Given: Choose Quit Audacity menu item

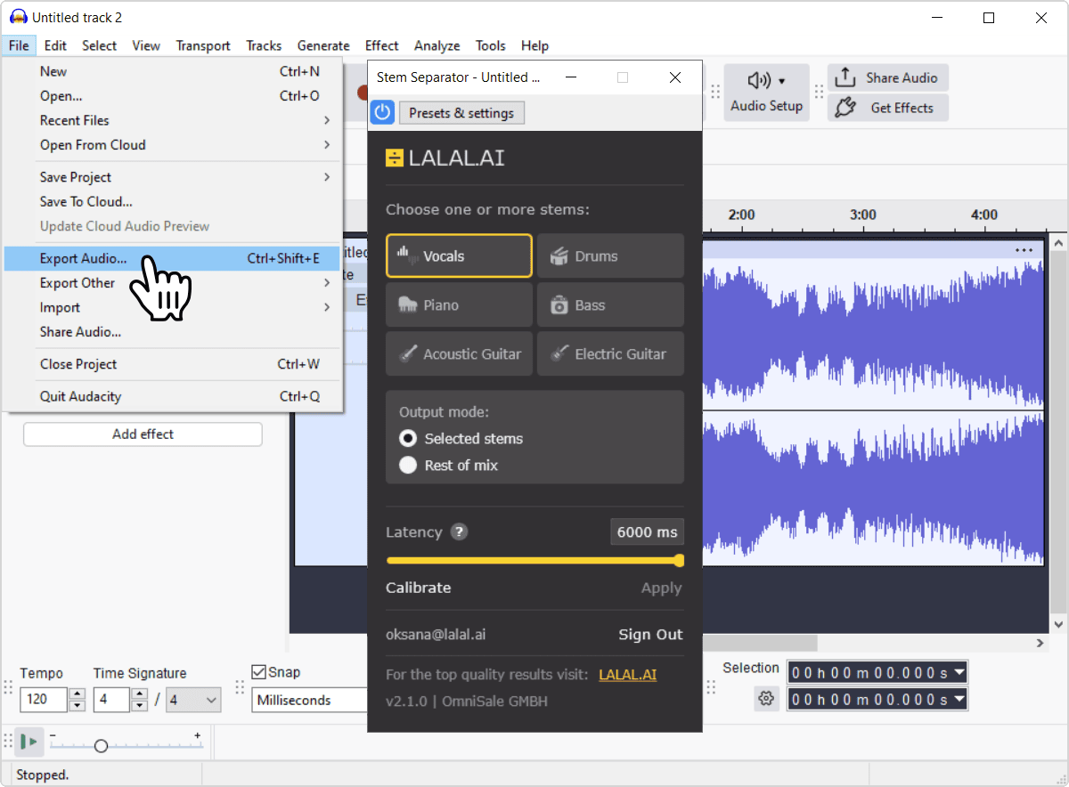Looking at the screenshot, I should 173,396.
